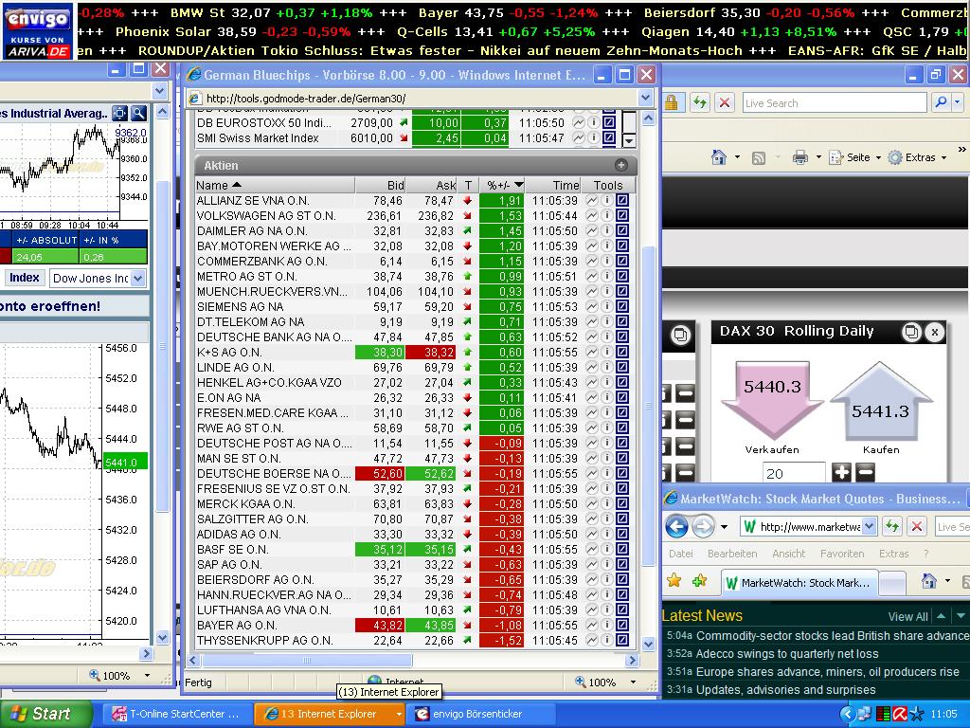Click Live Search magnifier button
Viewport: 970px width, 728px height.
[x=941, y=102]
